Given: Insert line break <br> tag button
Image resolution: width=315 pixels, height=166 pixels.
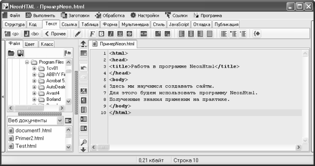Looking at the screenshot, I should coord(32,34).
